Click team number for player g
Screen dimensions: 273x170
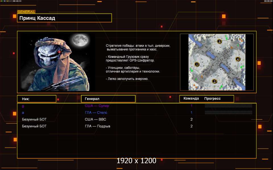click(x=191, y=106)
